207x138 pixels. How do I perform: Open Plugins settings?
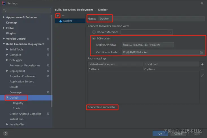(x=11, y=33)
